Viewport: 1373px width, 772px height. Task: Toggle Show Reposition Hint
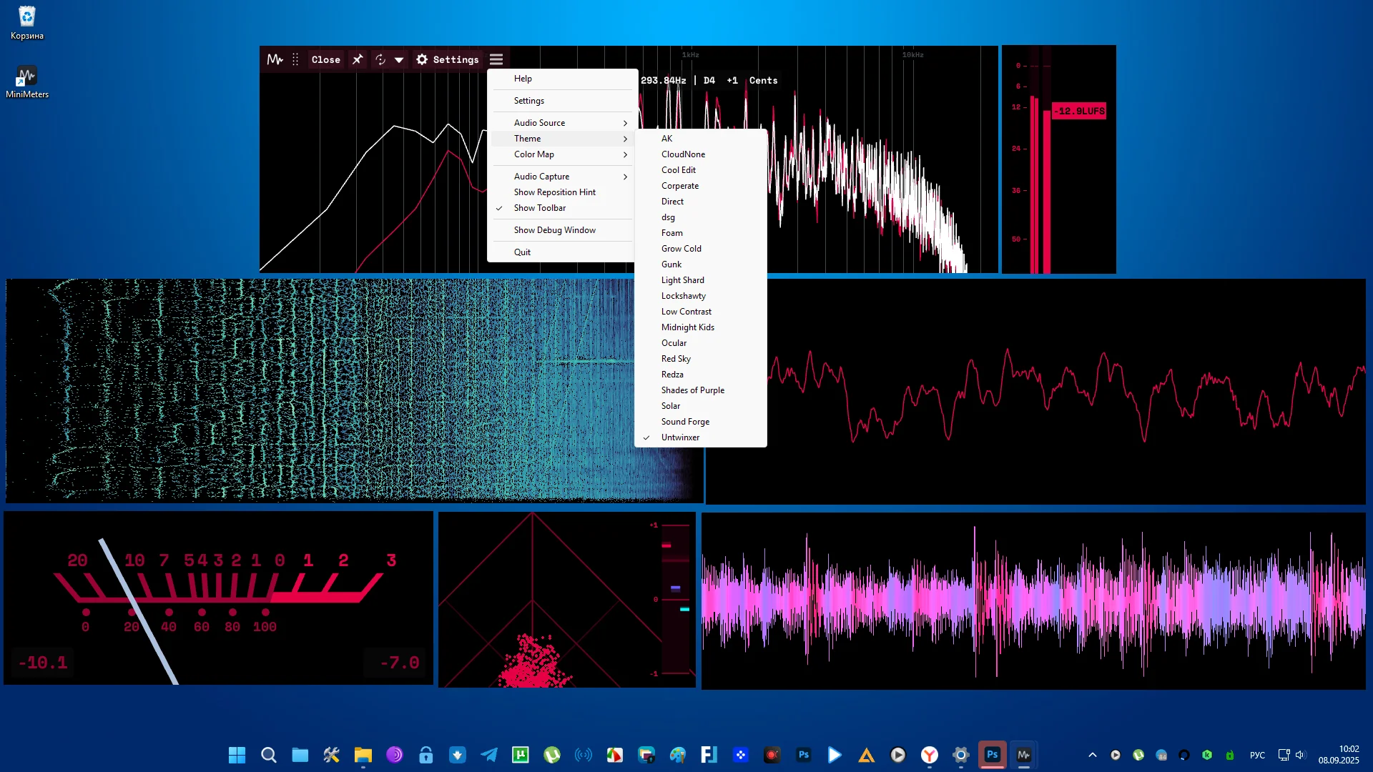[x=554, y=192]
